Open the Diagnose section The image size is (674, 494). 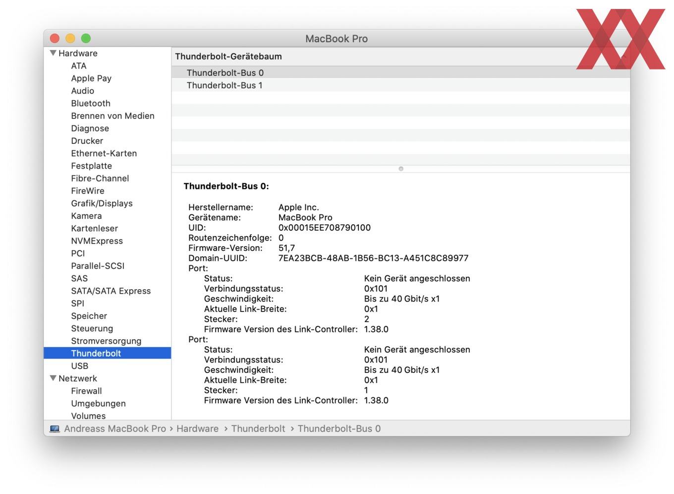click(90, 128)
